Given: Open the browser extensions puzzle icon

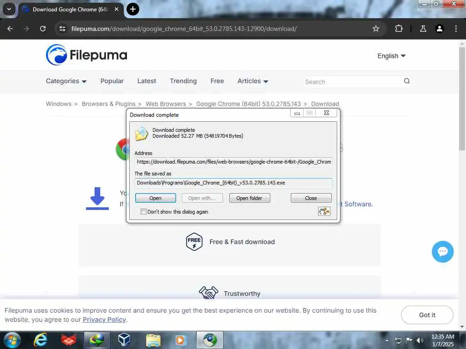Looking at the screenshot, I should 399,29.
